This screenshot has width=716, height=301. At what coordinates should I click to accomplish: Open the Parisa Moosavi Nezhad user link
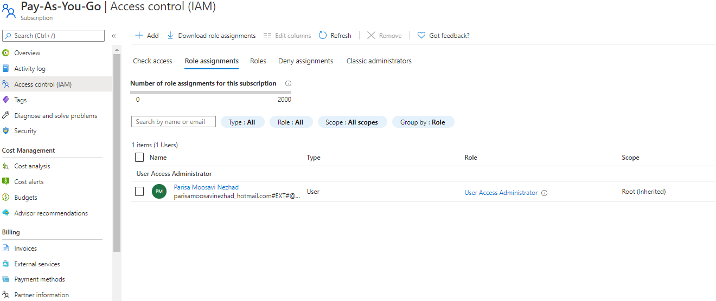pos(206,187)
